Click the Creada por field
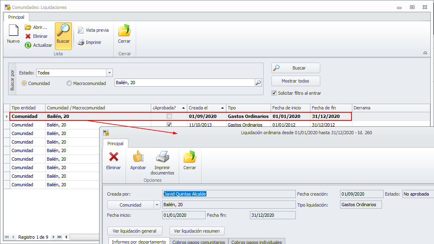This screenshot has height=244, width=434. (229, 194)
